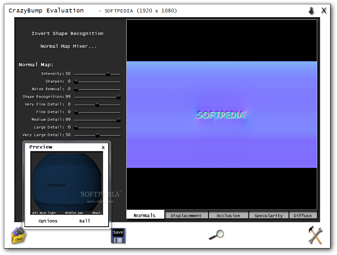Open the Normal Map Mixer
This screenshot has width=337, height=255.
68,46
